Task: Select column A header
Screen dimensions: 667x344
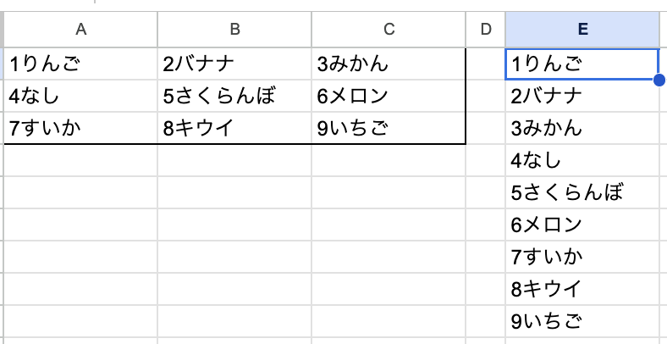Action: [80, 30]
